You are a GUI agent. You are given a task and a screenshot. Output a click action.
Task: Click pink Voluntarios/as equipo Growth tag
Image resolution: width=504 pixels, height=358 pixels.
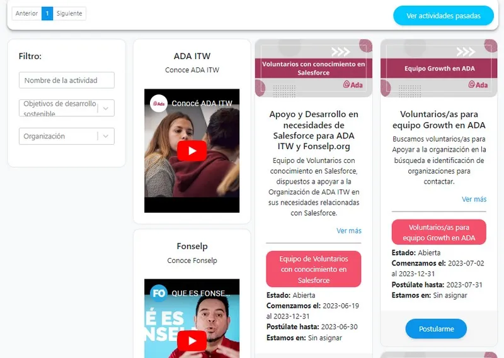coord(438,232)
